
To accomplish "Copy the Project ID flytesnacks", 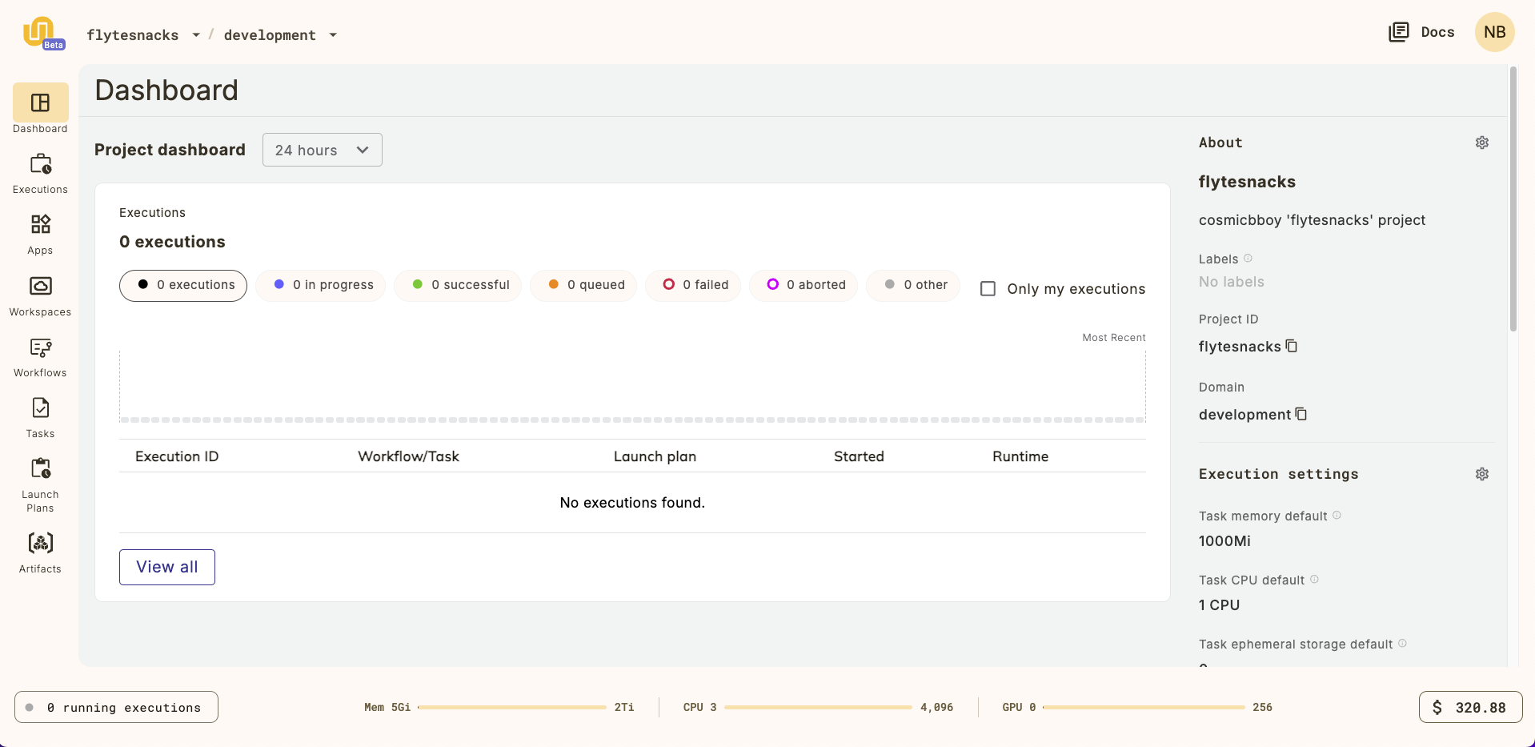I will [1291, 346].
